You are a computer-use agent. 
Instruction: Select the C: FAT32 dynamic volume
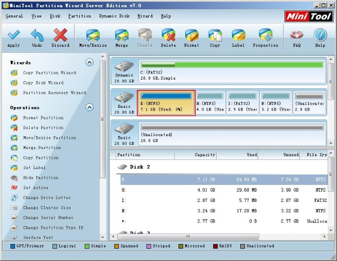click(x=232, y=71)
